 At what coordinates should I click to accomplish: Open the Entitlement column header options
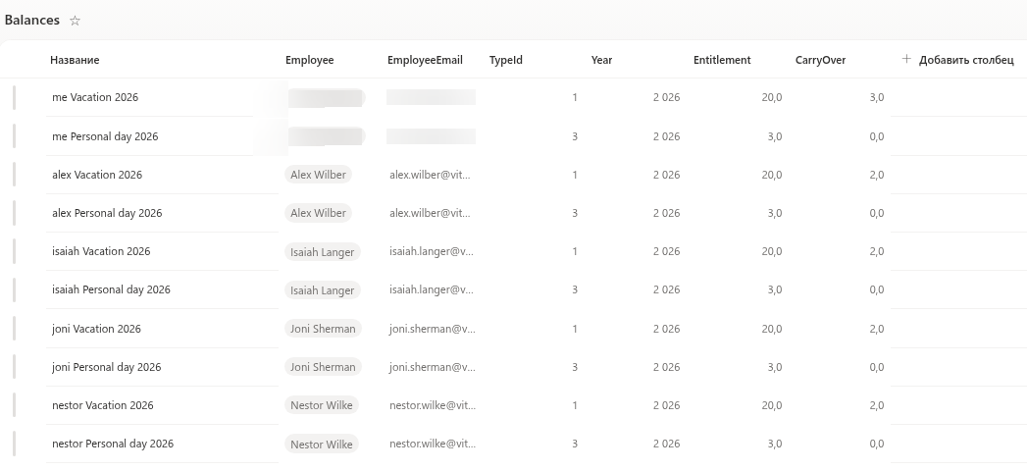722,60
